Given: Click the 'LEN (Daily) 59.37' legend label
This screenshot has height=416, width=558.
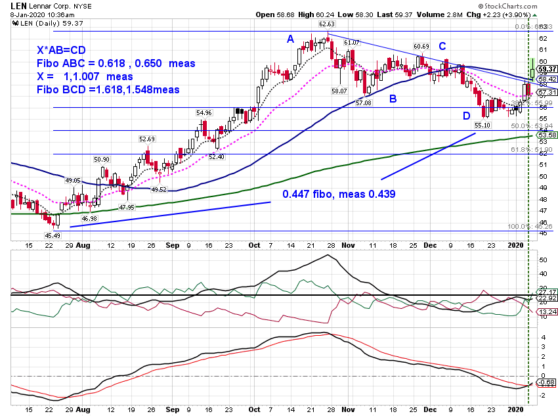Looking at the screenshot, I should point(52,24).
